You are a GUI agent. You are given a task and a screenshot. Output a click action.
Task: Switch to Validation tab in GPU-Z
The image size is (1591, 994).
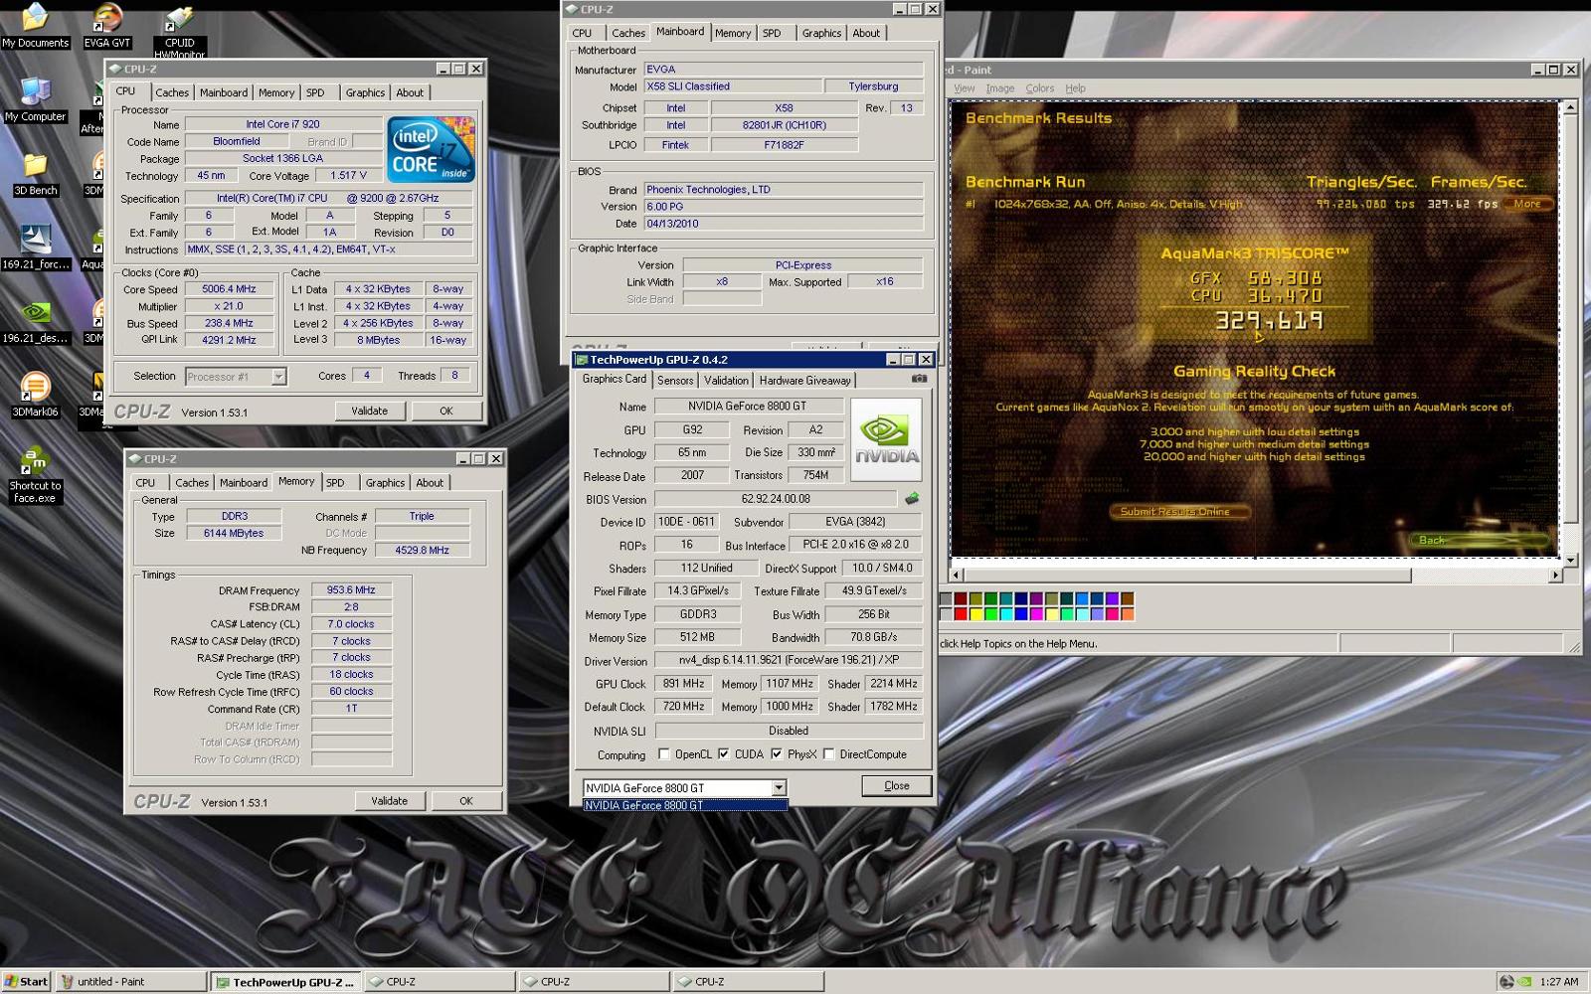(x=726, y=380)
